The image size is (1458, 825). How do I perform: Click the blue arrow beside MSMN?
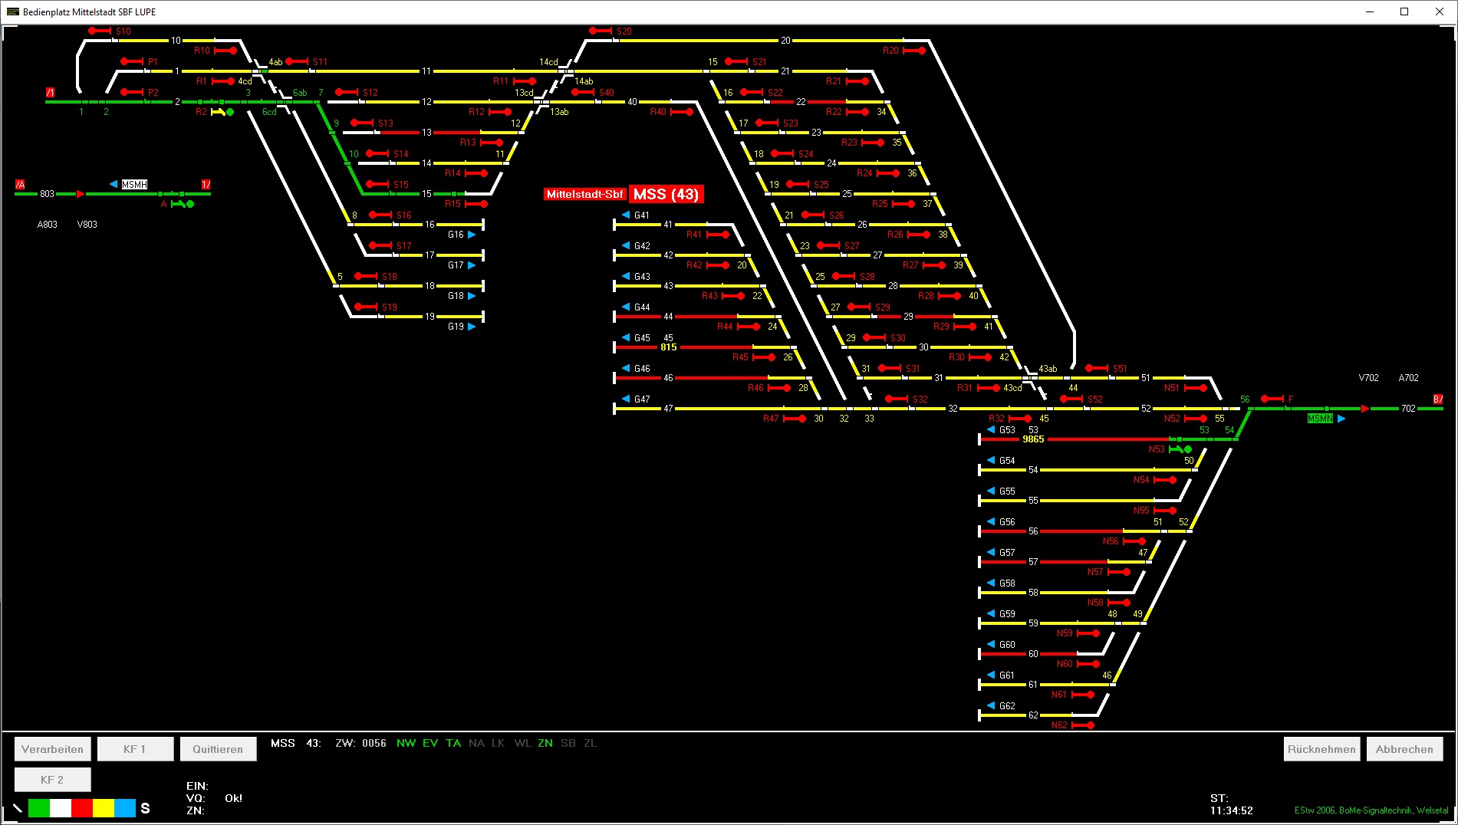1341,419
